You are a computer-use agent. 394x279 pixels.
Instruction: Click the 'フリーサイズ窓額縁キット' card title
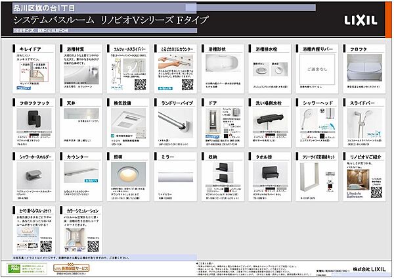(x=318, y=157)
